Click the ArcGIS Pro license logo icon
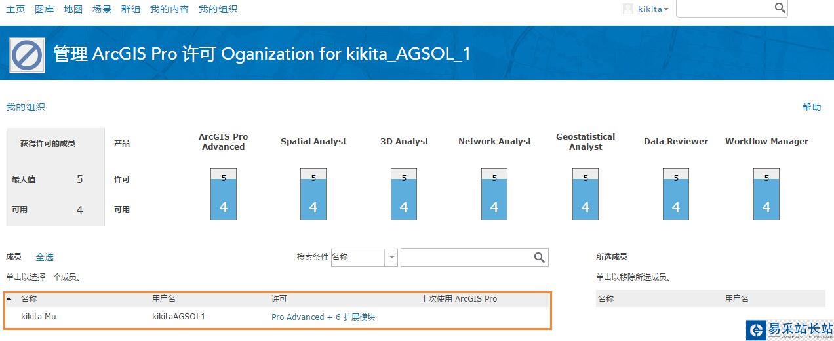Image resolution: width=834 pixels, height=341 pixels. pyautogui.click(x=27, y=55)
